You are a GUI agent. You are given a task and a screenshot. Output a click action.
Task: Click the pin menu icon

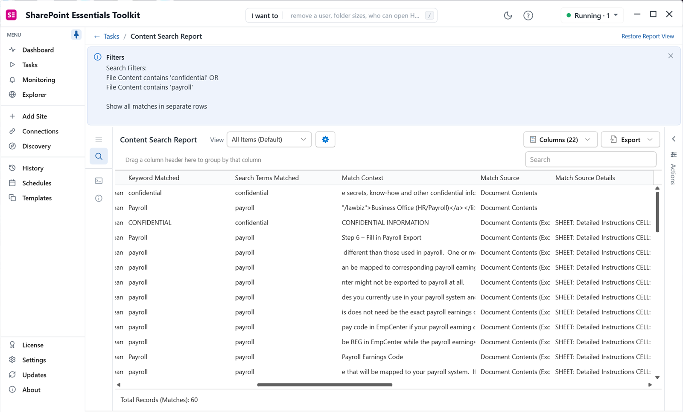(76, 35)
